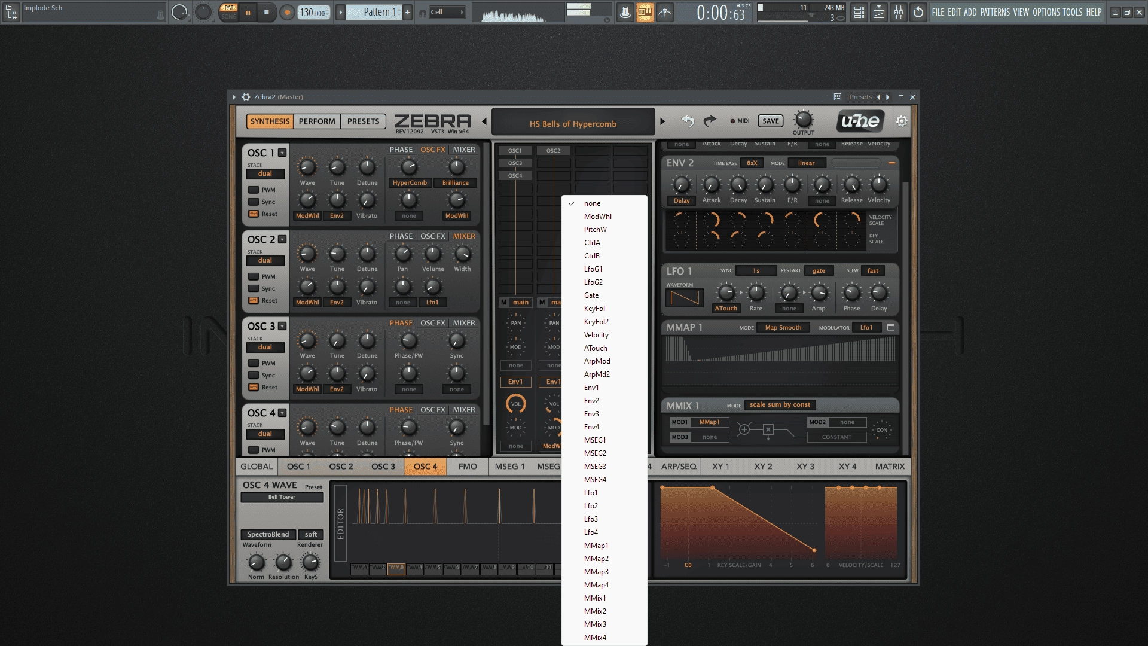Toggle Reset switch in OSC 3
The width and height of the screenshot is (1148, 646).
pos(254,388)
